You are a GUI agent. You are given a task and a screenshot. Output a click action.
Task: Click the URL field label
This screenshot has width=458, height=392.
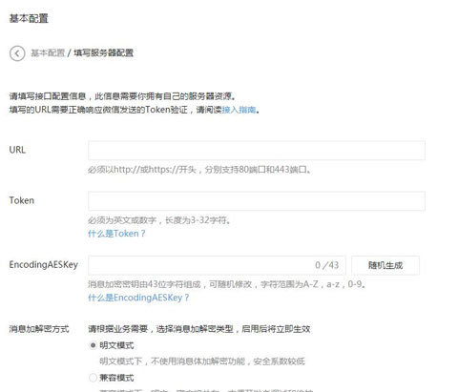[17, 150]
